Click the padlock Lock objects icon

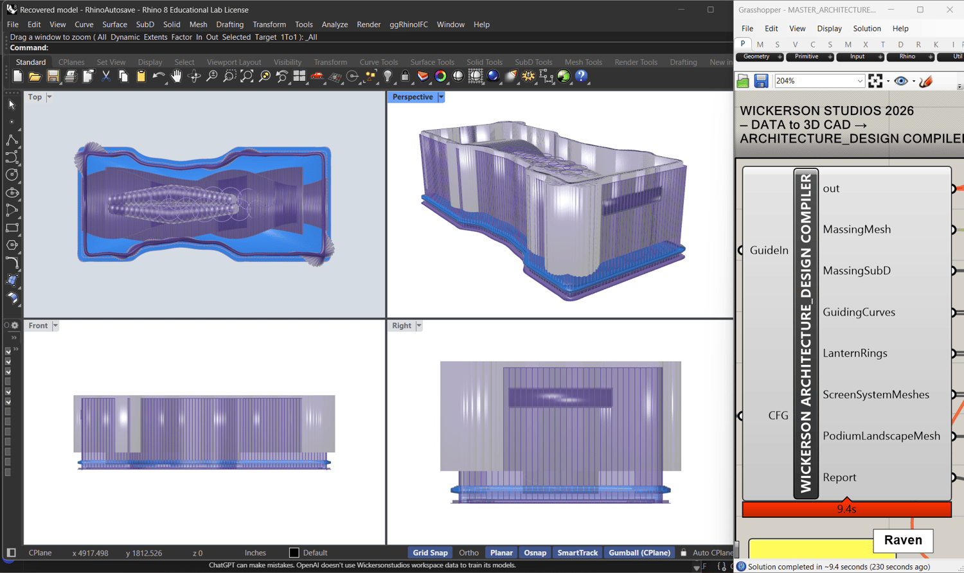tap(405, 76)
